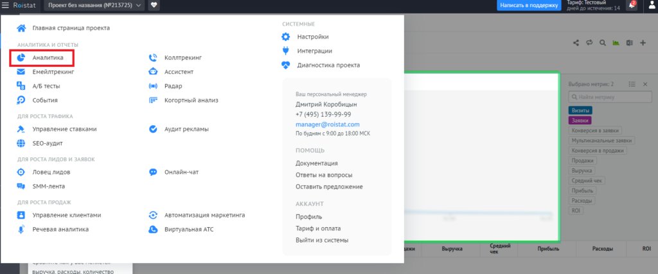This screenshot has height=274, width=658.
Task: Click the Найти метрику search field
Action: 610,97
